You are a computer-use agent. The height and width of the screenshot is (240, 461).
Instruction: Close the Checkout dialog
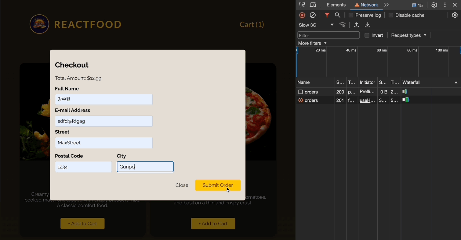coord(182,185)
